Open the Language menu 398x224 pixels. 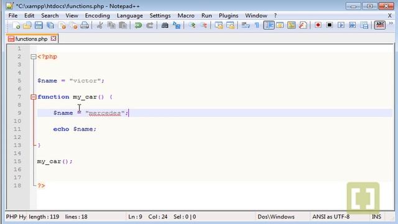(x=130, y=16)
